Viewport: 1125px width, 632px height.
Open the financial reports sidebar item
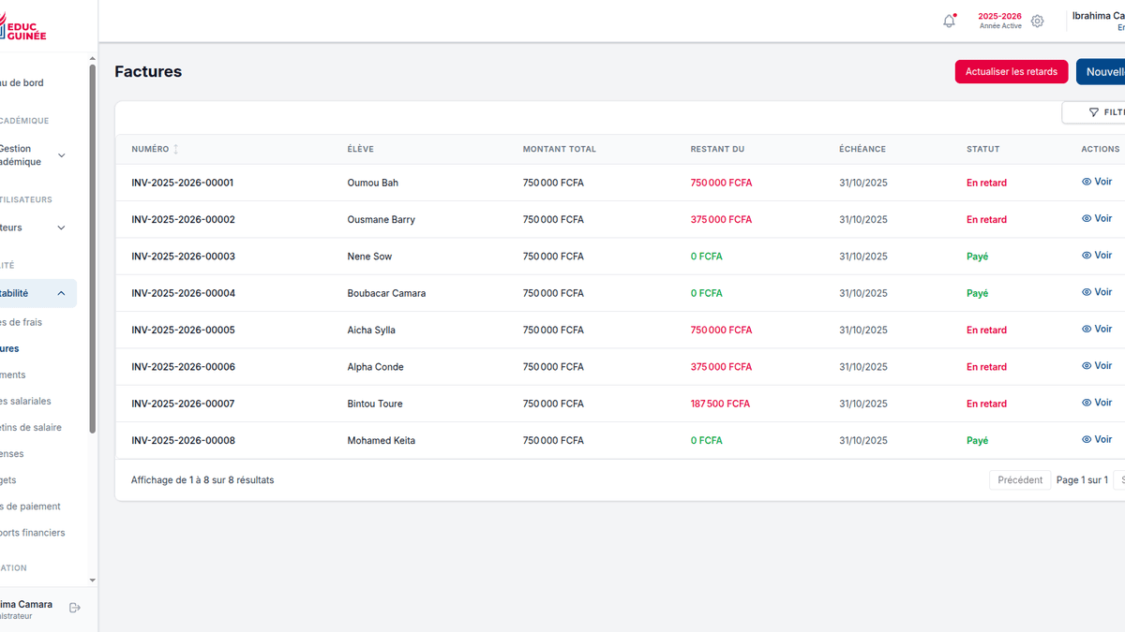tap(33, 533)
